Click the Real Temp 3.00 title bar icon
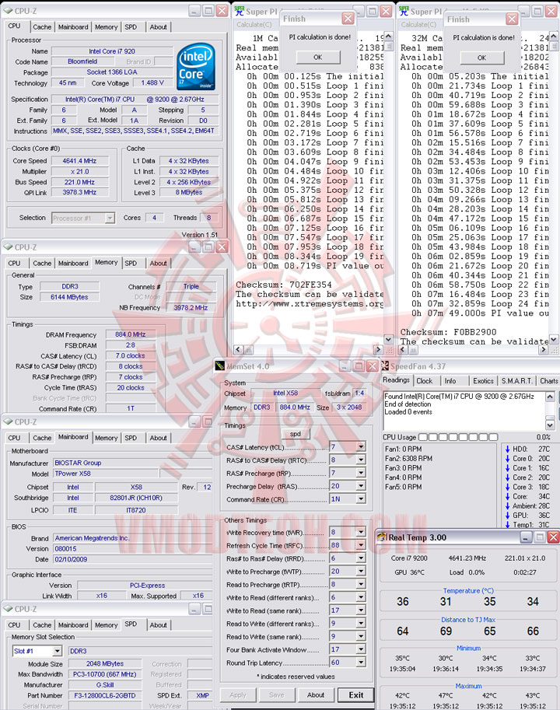Viewport: 560px width, 710px height. click(x=382, y=537)
